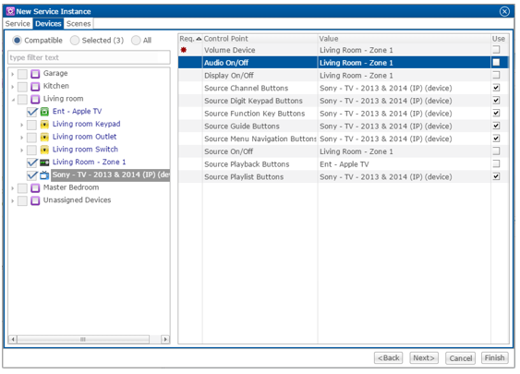
Task: Click the type filter text field
Action: (89, 57)
